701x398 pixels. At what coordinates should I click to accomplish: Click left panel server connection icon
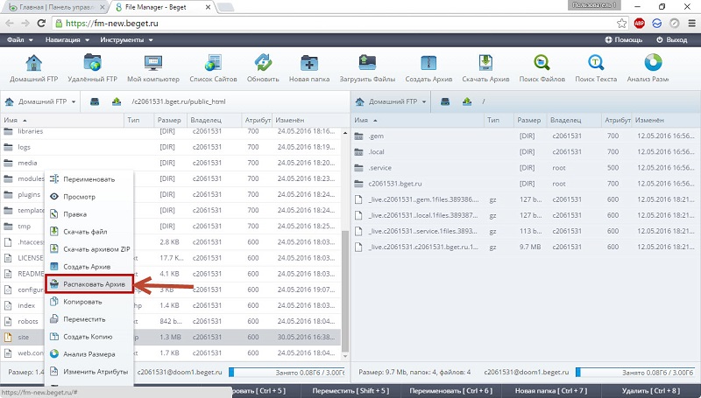[x=95, y=101]
